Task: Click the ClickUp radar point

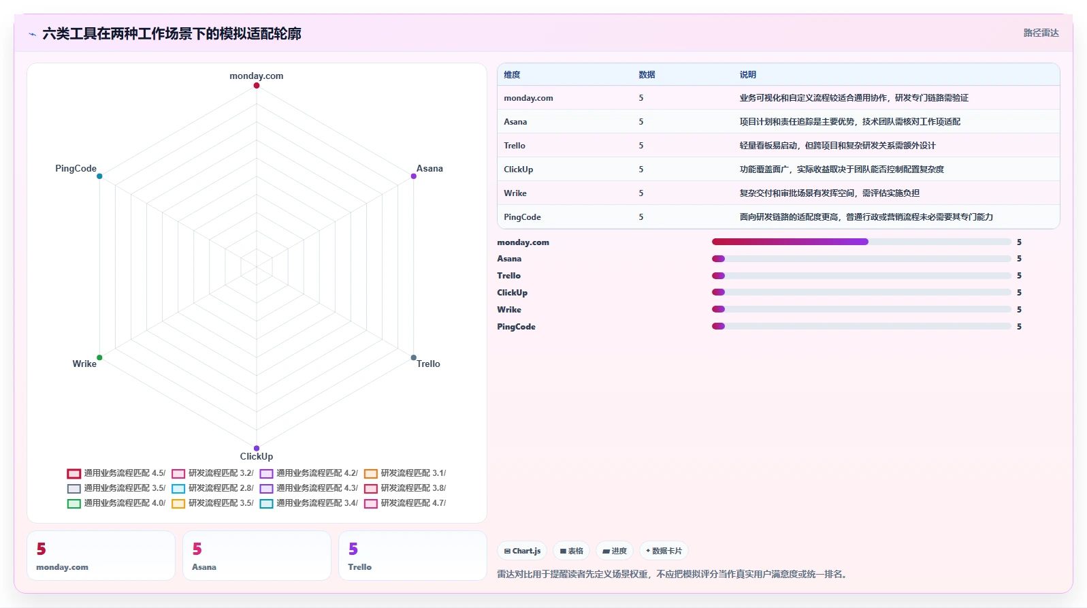Action: [257, 448]
